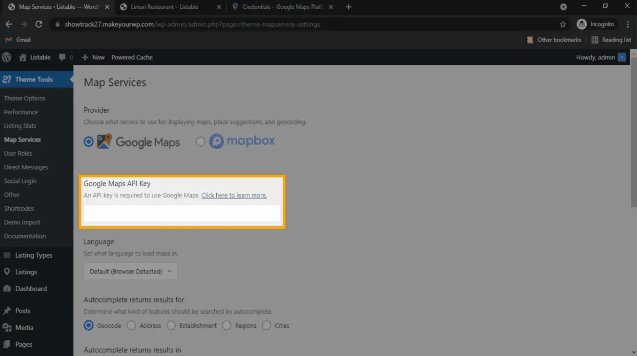Choose the Address autocomplete option
Screen dimensions: 637x356
pyautogui.click(x=131, y=325)
